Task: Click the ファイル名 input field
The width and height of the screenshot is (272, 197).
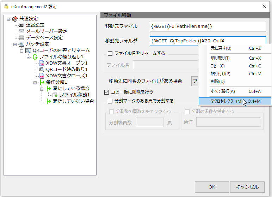Action: point(165,65)
